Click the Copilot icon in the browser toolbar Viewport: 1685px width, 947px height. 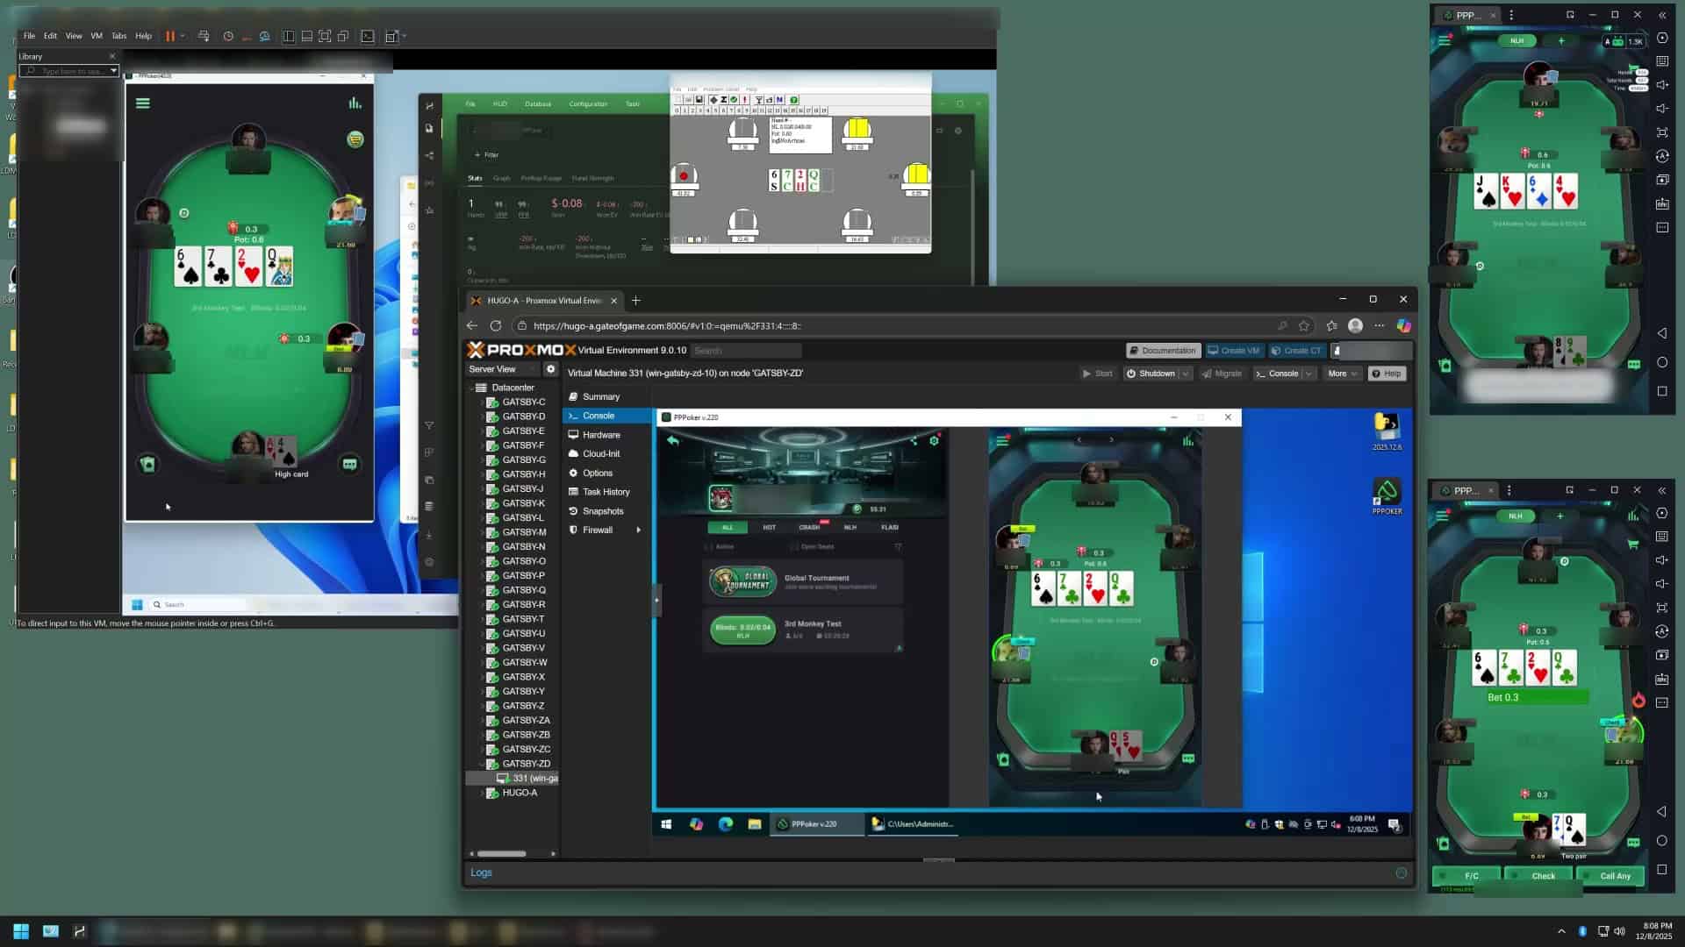(1403, 325)
